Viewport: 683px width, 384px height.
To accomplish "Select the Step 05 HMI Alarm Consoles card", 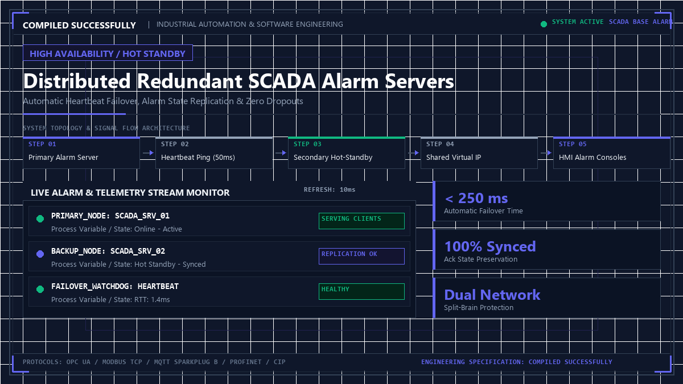I will 612,152.
